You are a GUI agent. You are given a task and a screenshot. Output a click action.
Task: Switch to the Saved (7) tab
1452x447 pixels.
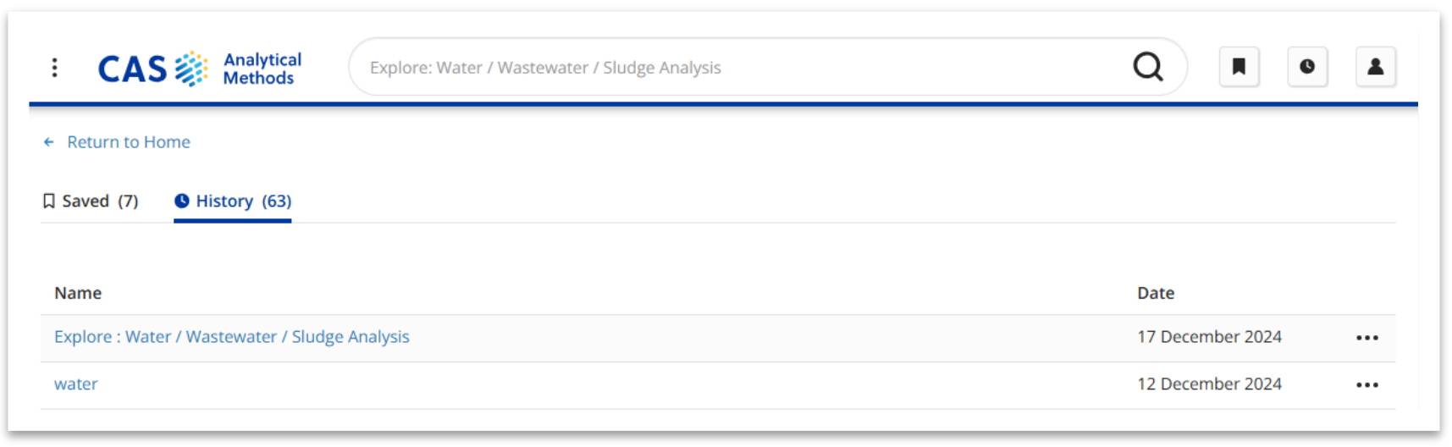[x=91, y=201]
